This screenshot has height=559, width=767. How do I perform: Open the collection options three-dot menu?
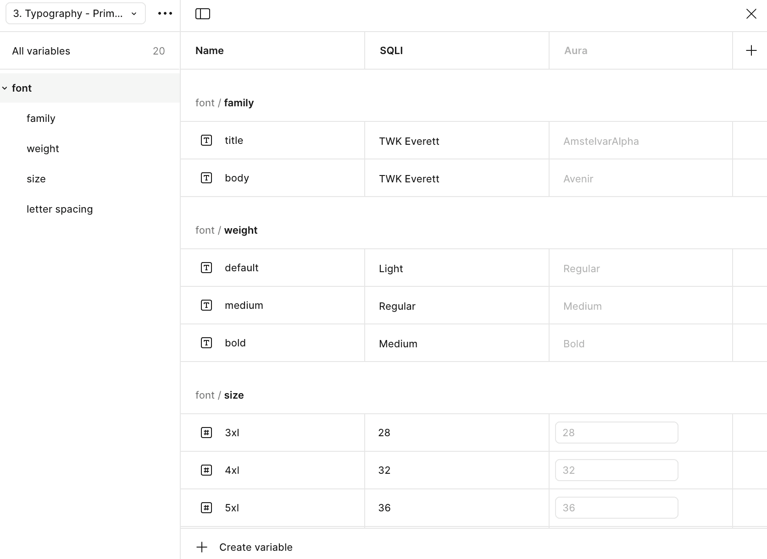(165, 14)
